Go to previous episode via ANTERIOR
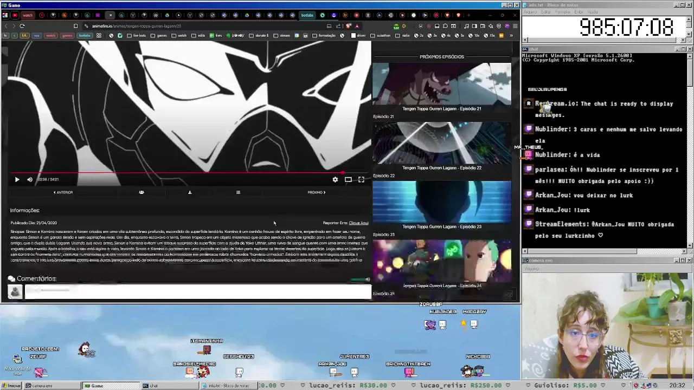The height and width of the screenshot is (390, 694). (x=63, y=192)
